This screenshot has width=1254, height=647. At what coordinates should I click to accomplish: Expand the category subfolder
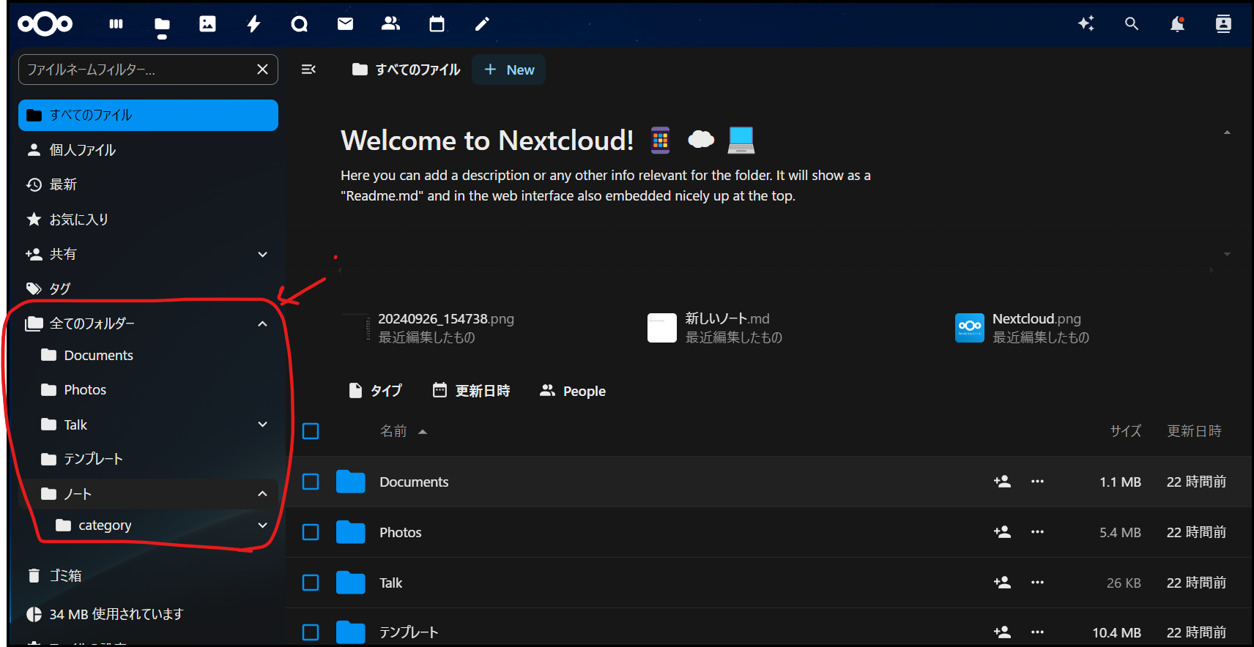262,526
